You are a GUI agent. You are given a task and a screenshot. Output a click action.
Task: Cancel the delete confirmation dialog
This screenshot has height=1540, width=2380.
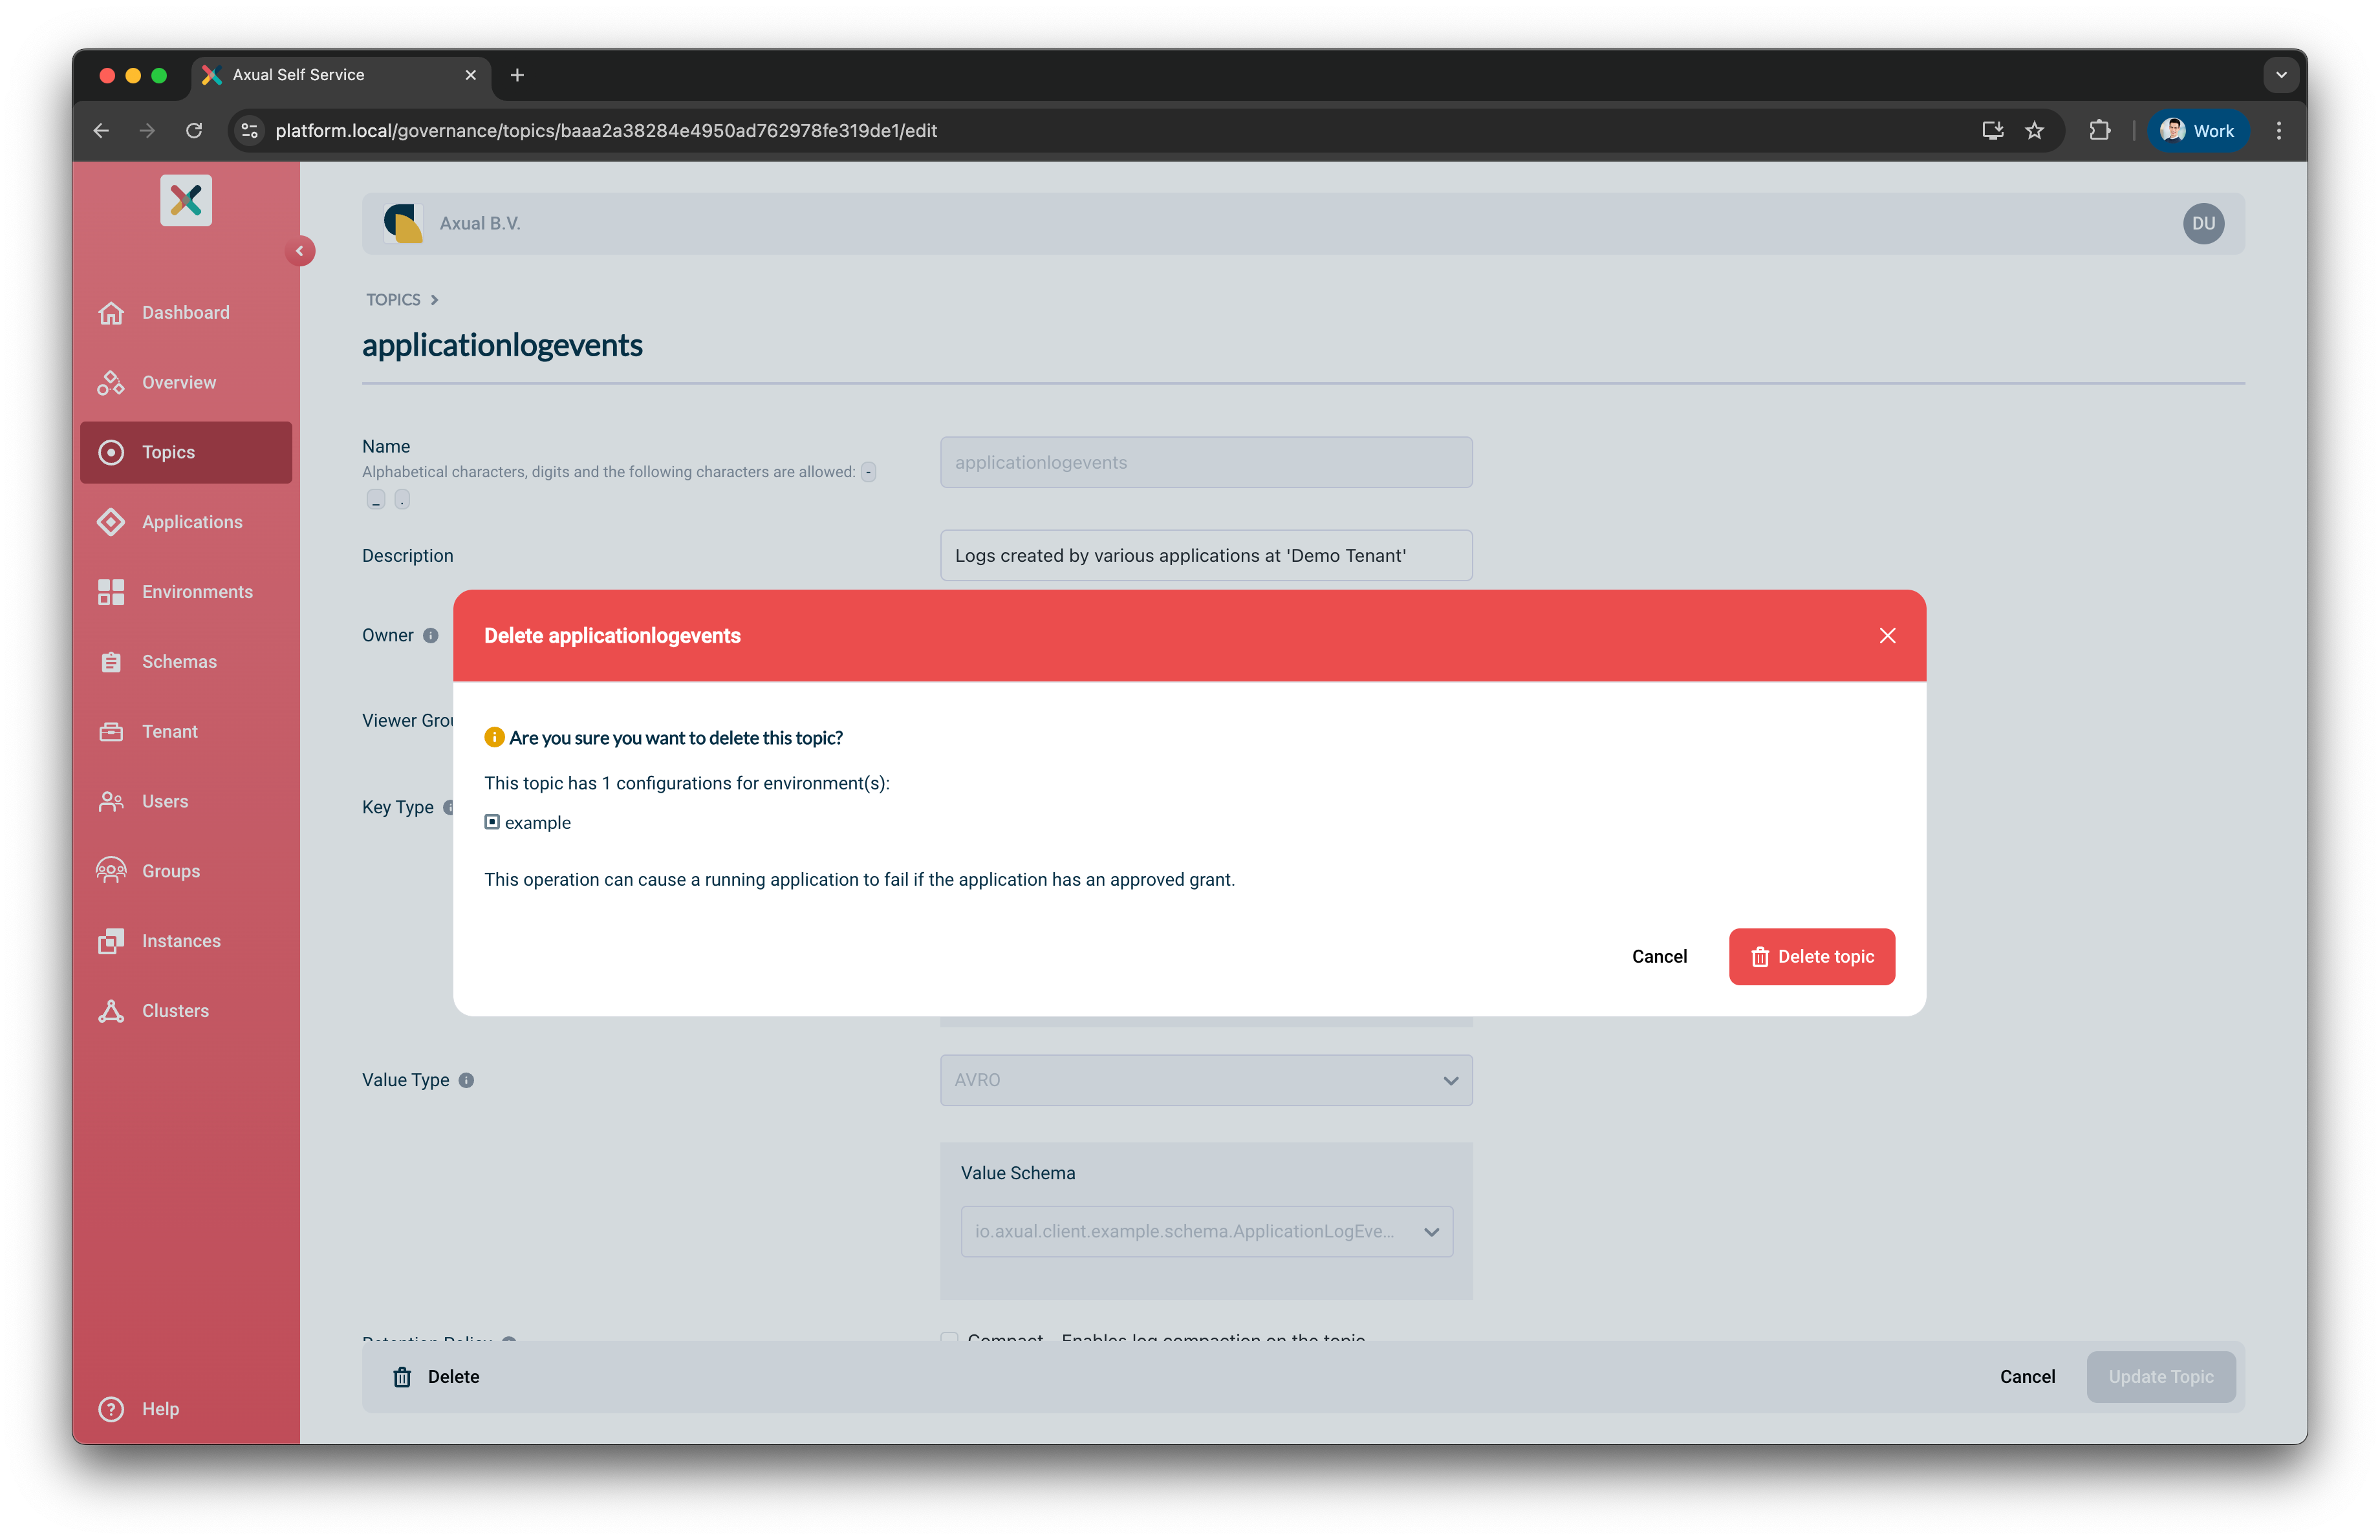pyautogui.click(x=1659, y=956)
